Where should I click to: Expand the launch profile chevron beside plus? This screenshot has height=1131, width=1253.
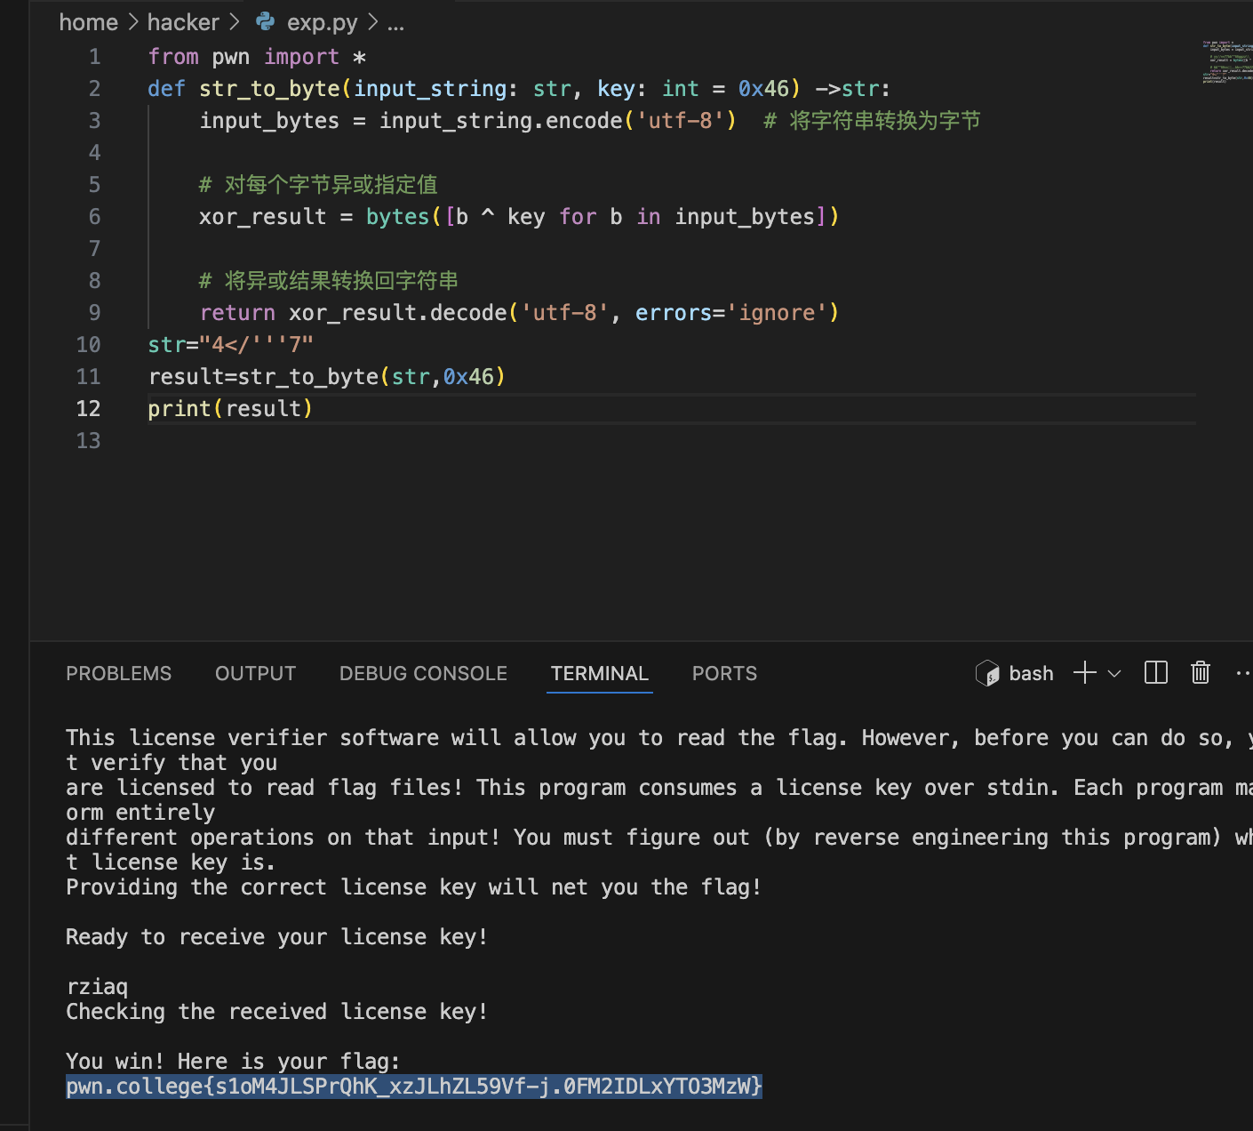pos(1114,674)
